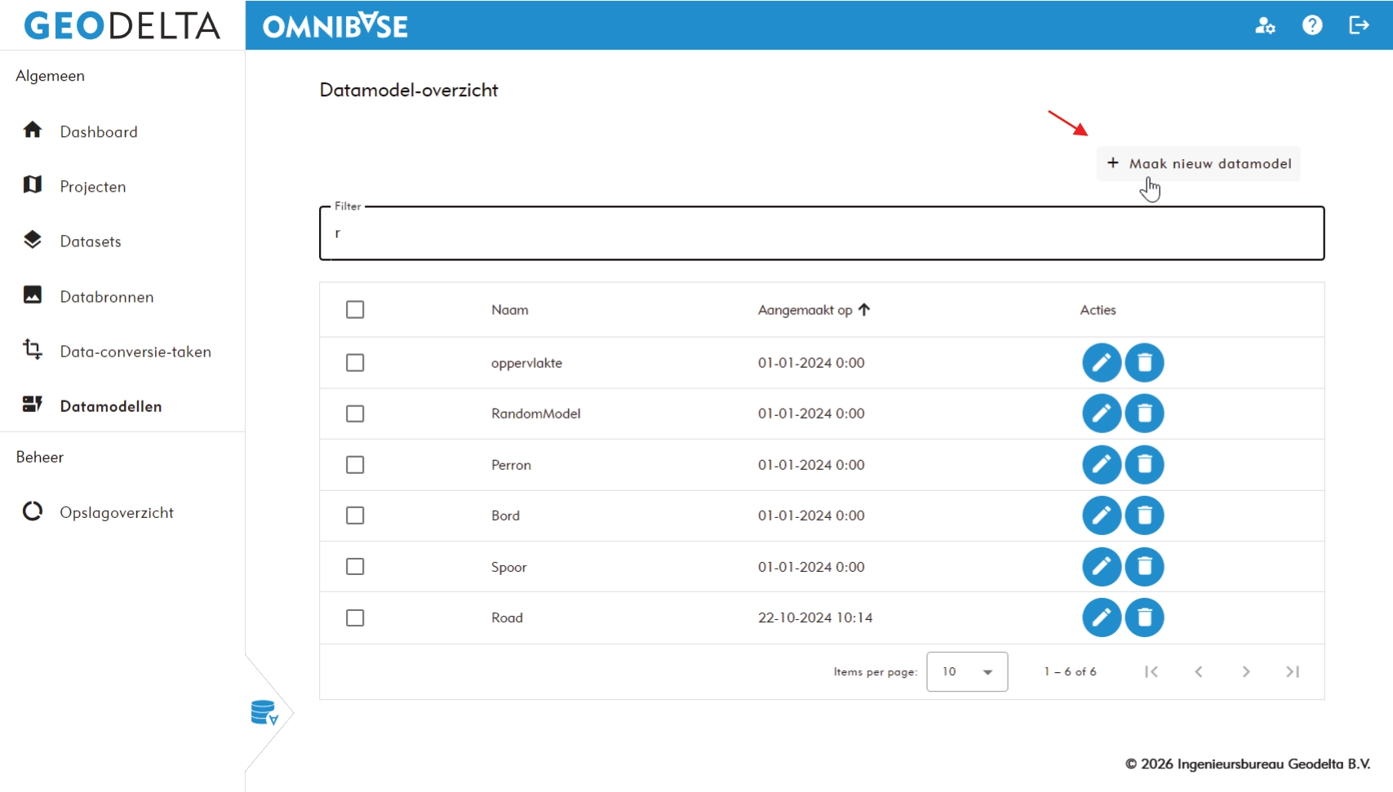Go to Data-conversie-taken in sidebar

[x=135, y=352]
